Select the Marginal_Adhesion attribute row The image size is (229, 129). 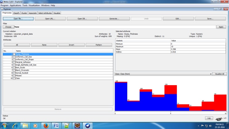[x=24, y=62]
